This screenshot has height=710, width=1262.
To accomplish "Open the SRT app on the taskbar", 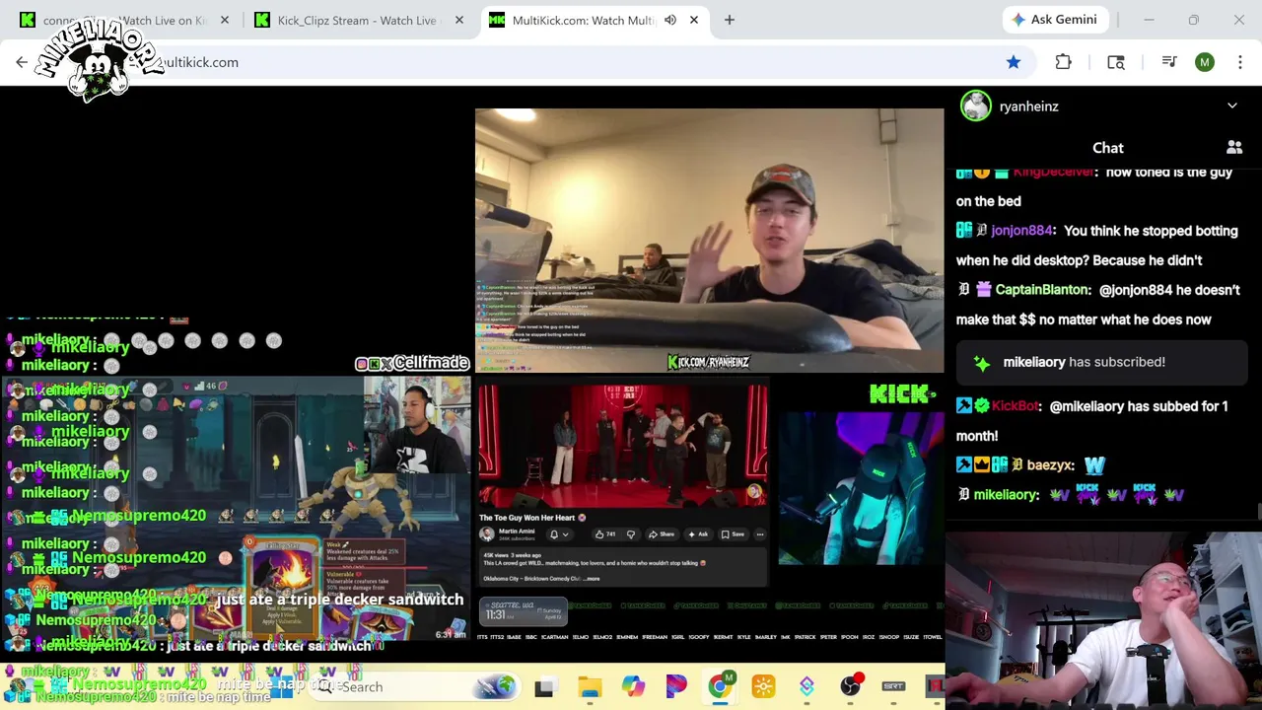I will [893, 687].
